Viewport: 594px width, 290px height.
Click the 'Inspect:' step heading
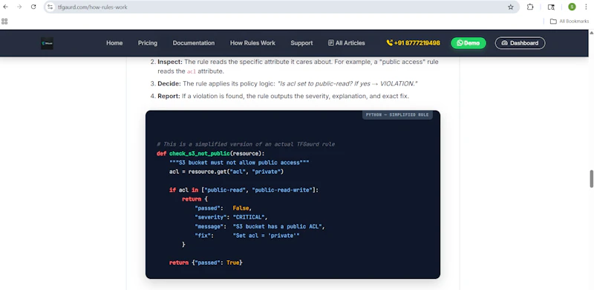point(170,62)
